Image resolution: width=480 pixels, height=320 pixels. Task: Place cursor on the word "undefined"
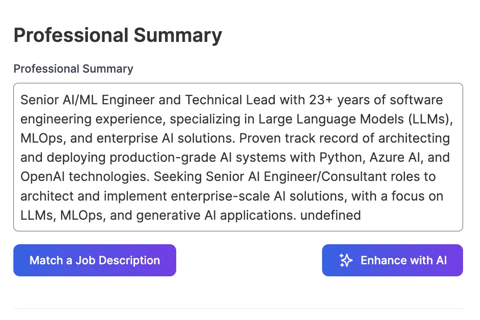[x=330, y=215]
